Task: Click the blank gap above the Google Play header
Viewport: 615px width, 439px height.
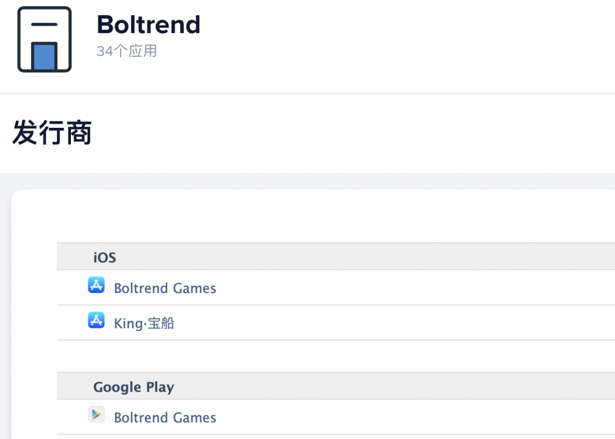Action: (x=300, y=356)
